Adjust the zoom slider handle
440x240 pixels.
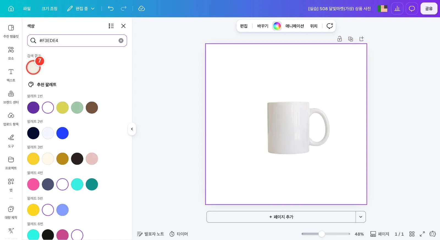click(x=322, y=234)
